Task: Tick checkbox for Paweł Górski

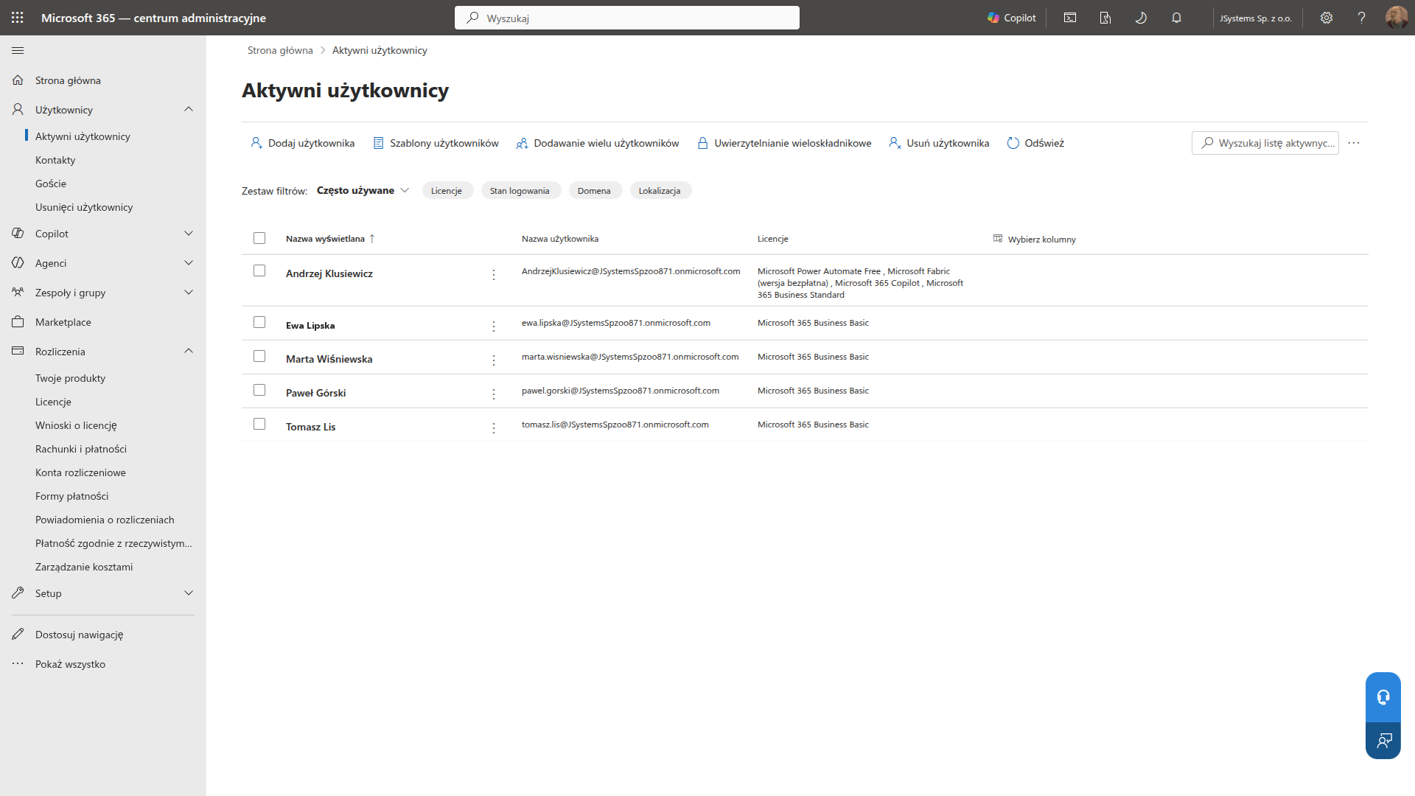Action: pyautogui.click(x=259, y=390)
